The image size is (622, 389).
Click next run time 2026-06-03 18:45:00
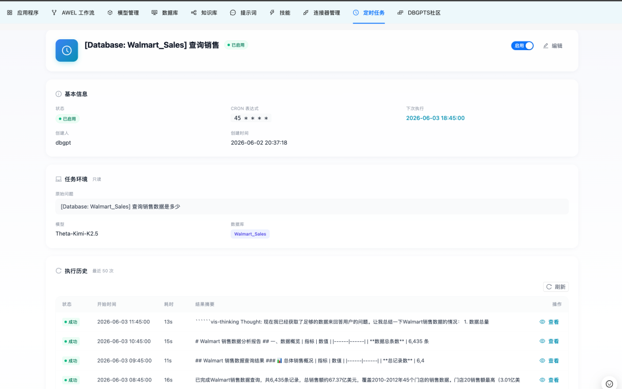click(435, 118)
